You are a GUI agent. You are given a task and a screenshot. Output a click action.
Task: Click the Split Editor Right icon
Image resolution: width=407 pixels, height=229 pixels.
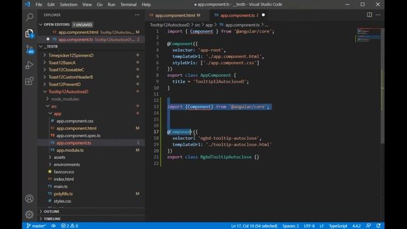[x=369, y=15]
